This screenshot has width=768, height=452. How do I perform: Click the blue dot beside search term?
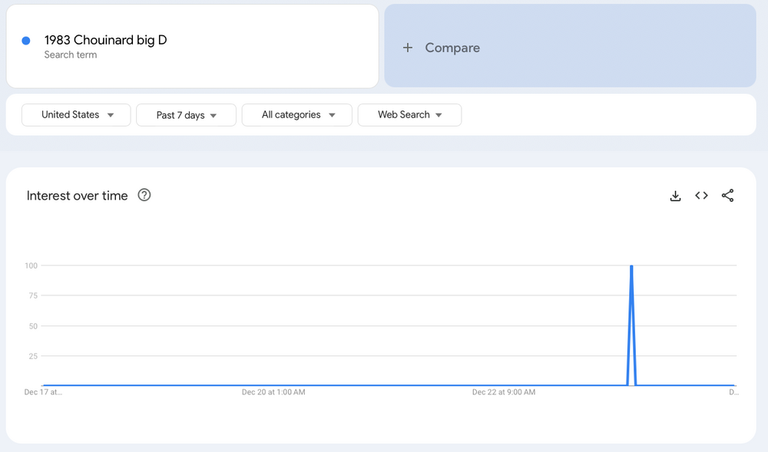pyautogui.click(x=26, y=41)
